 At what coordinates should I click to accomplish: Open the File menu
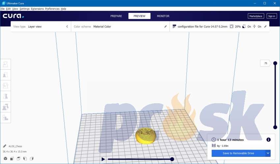pyautogui.click(x=3, y=9)
